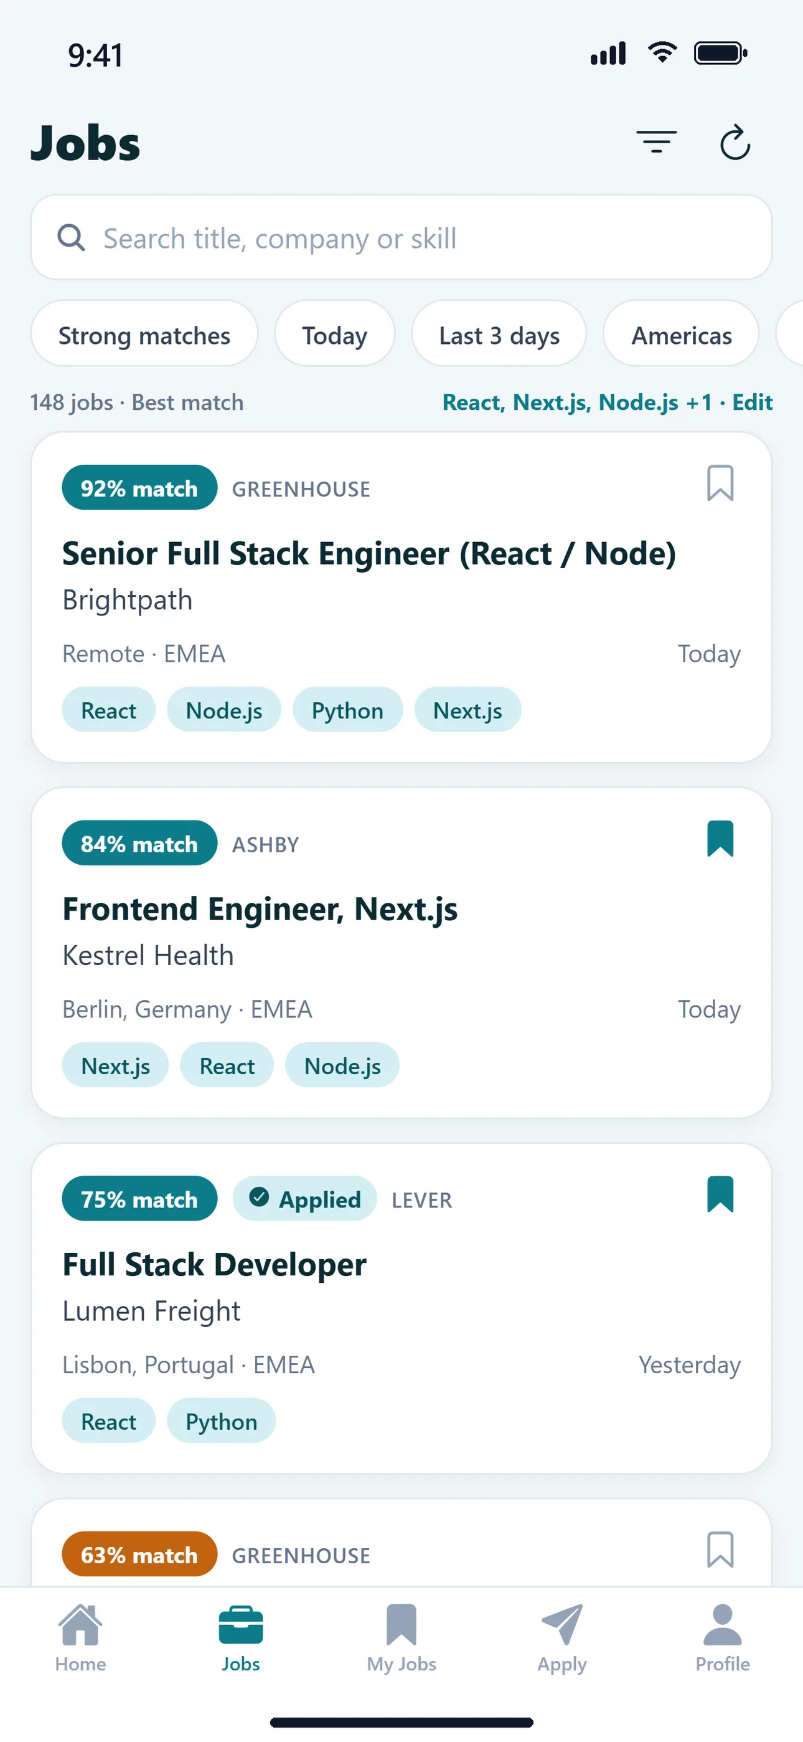Tap Node.js tag on Kestrel Health job
The height and width of the screenshot is (1742, 803).
point(342,1066)
